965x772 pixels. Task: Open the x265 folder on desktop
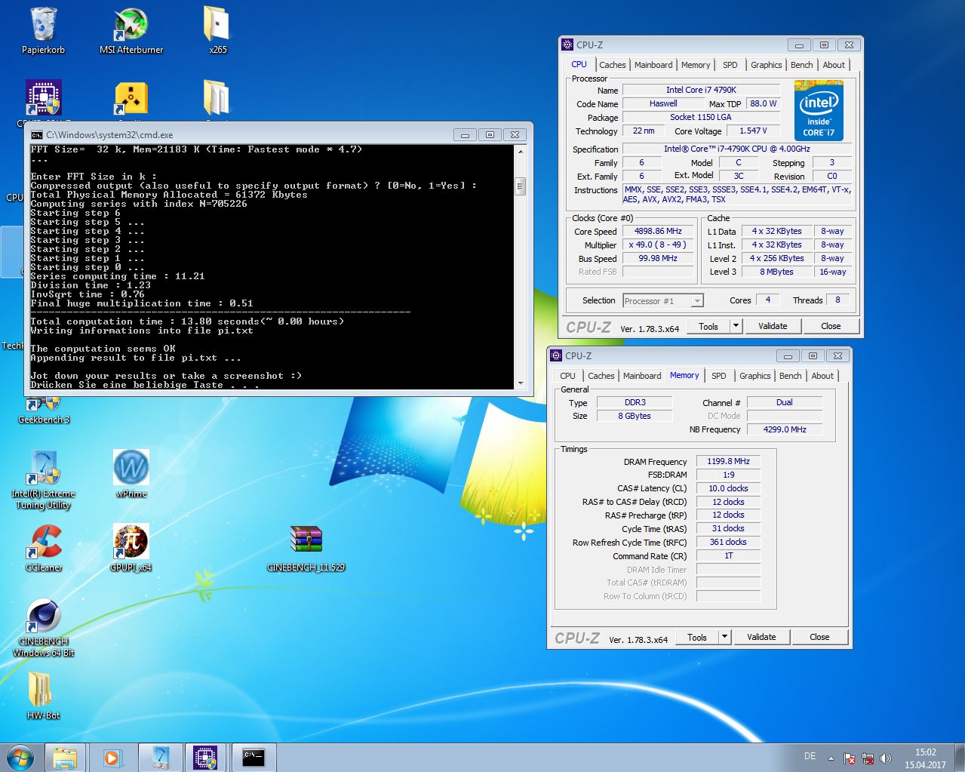click(217, 30)
